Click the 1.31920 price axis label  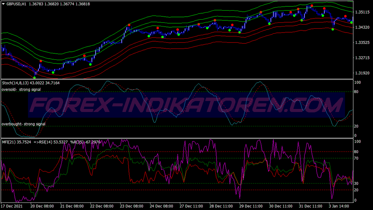362,73
